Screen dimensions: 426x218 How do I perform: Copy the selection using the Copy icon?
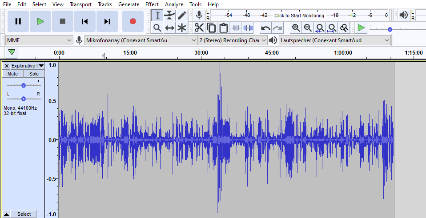click(x=211, y=28)
